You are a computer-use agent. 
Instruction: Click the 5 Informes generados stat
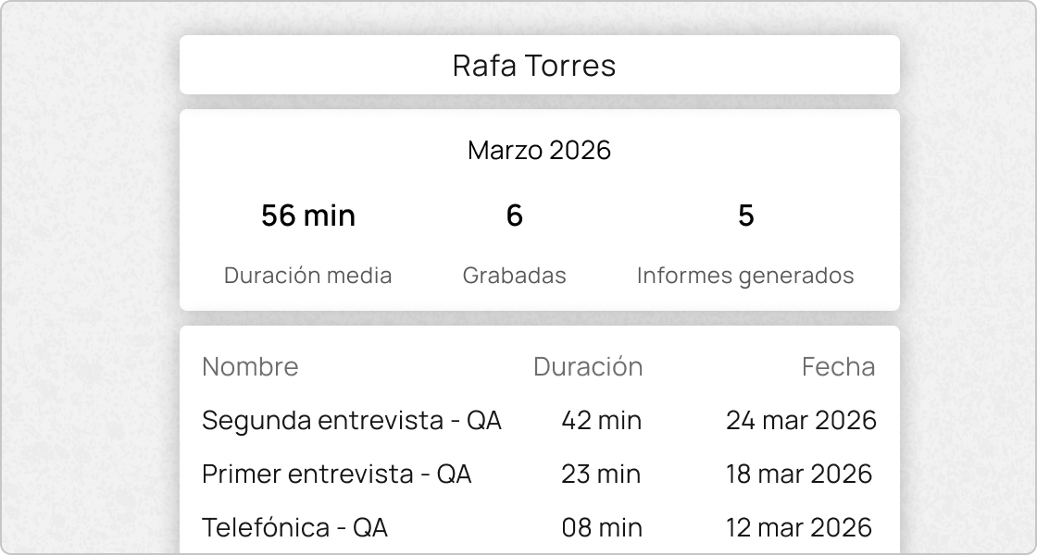pyautogui.click(x=746, y=215)
